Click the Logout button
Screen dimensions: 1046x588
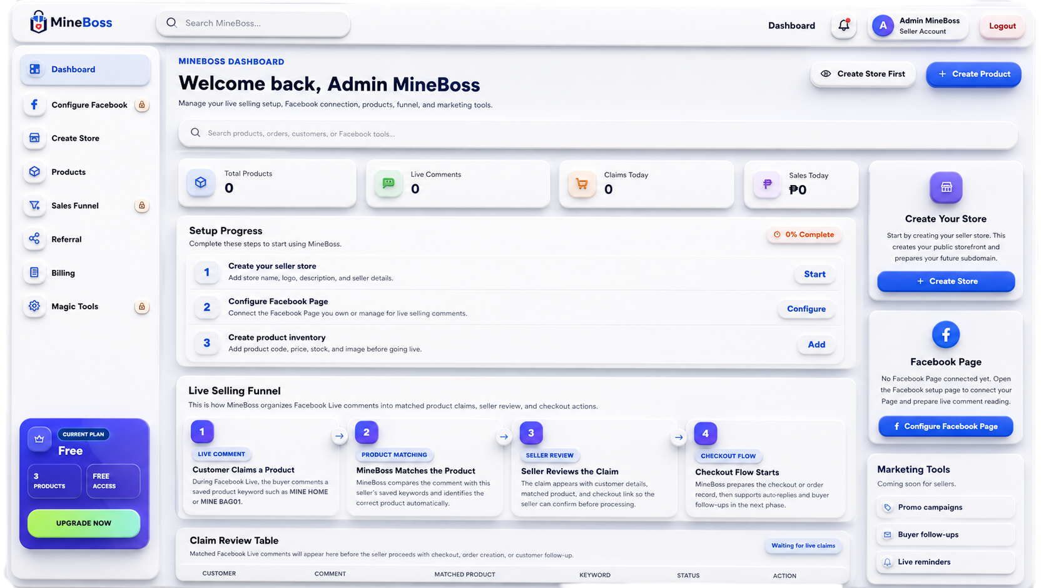tap(1002, 26)
